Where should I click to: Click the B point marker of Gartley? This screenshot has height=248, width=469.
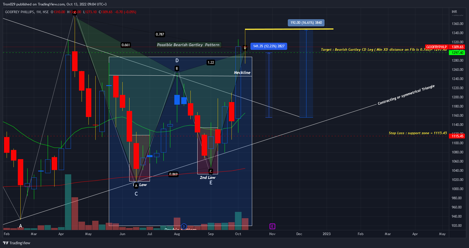tap(177, 69)
